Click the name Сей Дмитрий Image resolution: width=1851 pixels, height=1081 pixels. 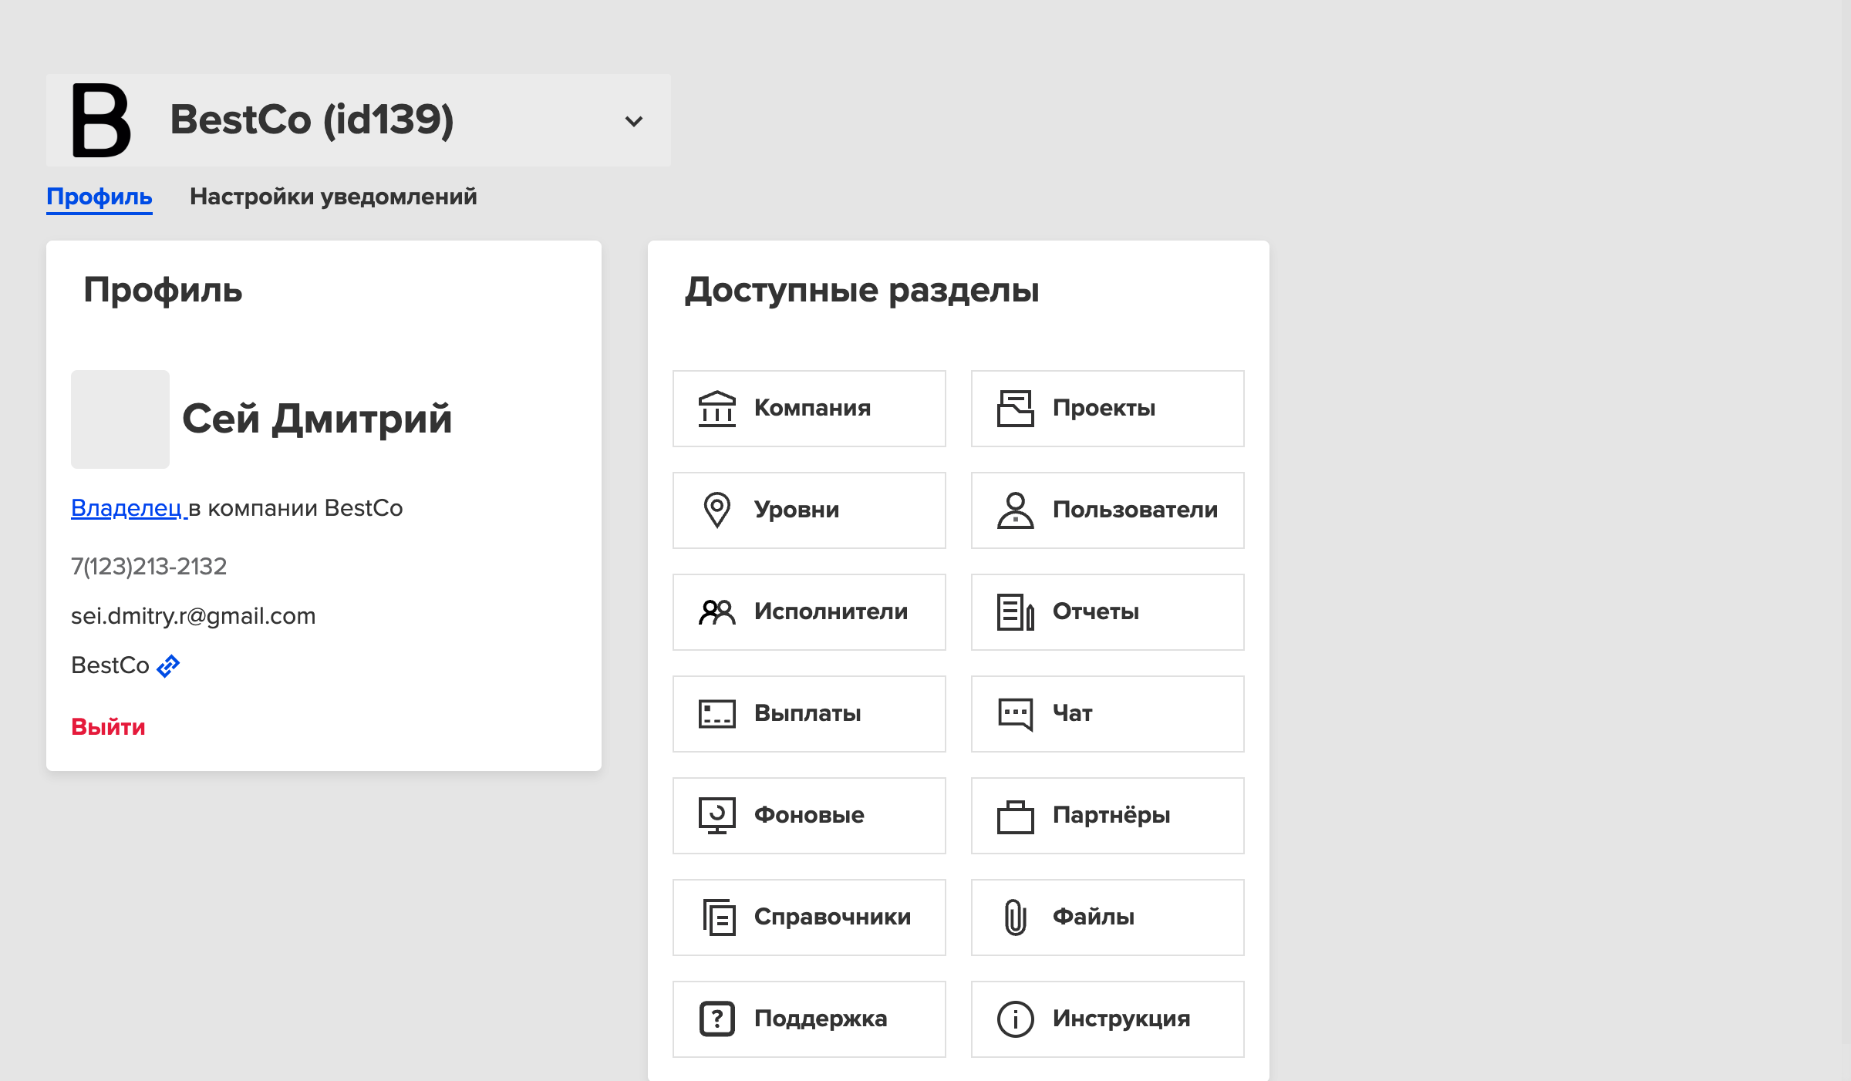(317, 419)
